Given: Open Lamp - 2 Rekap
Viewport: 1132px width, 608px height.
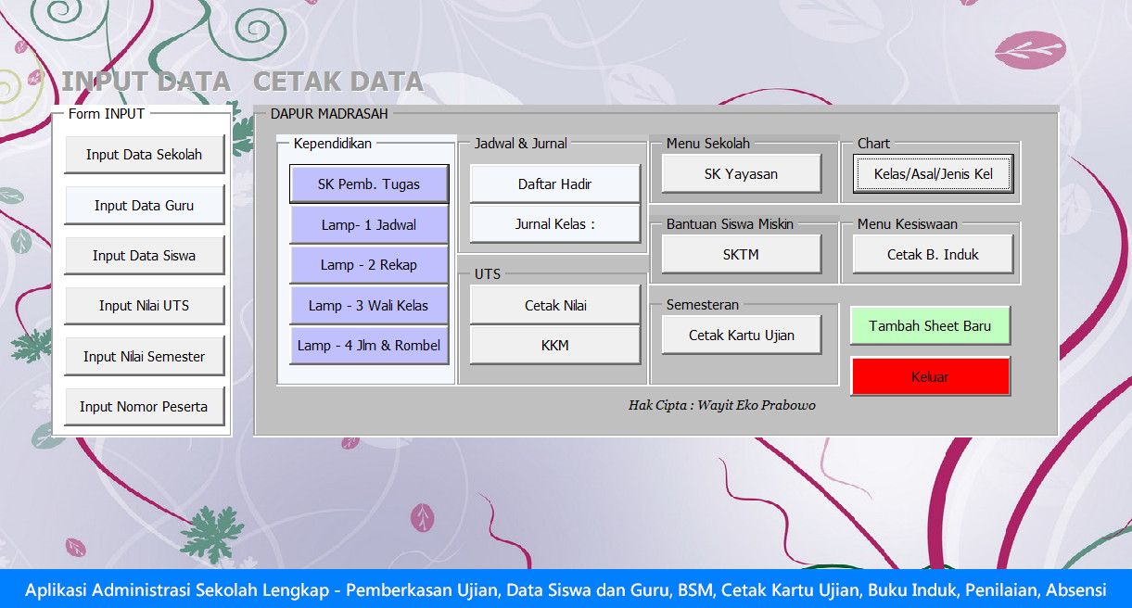Looking at the screenshot, I should [369, 265].
